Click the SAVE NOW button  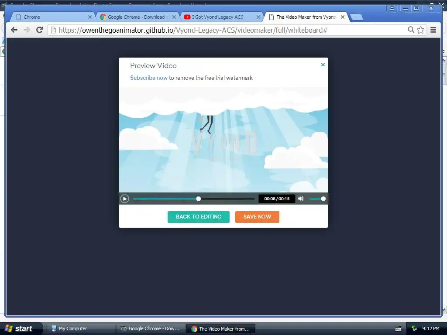click(x=257, y=217)
